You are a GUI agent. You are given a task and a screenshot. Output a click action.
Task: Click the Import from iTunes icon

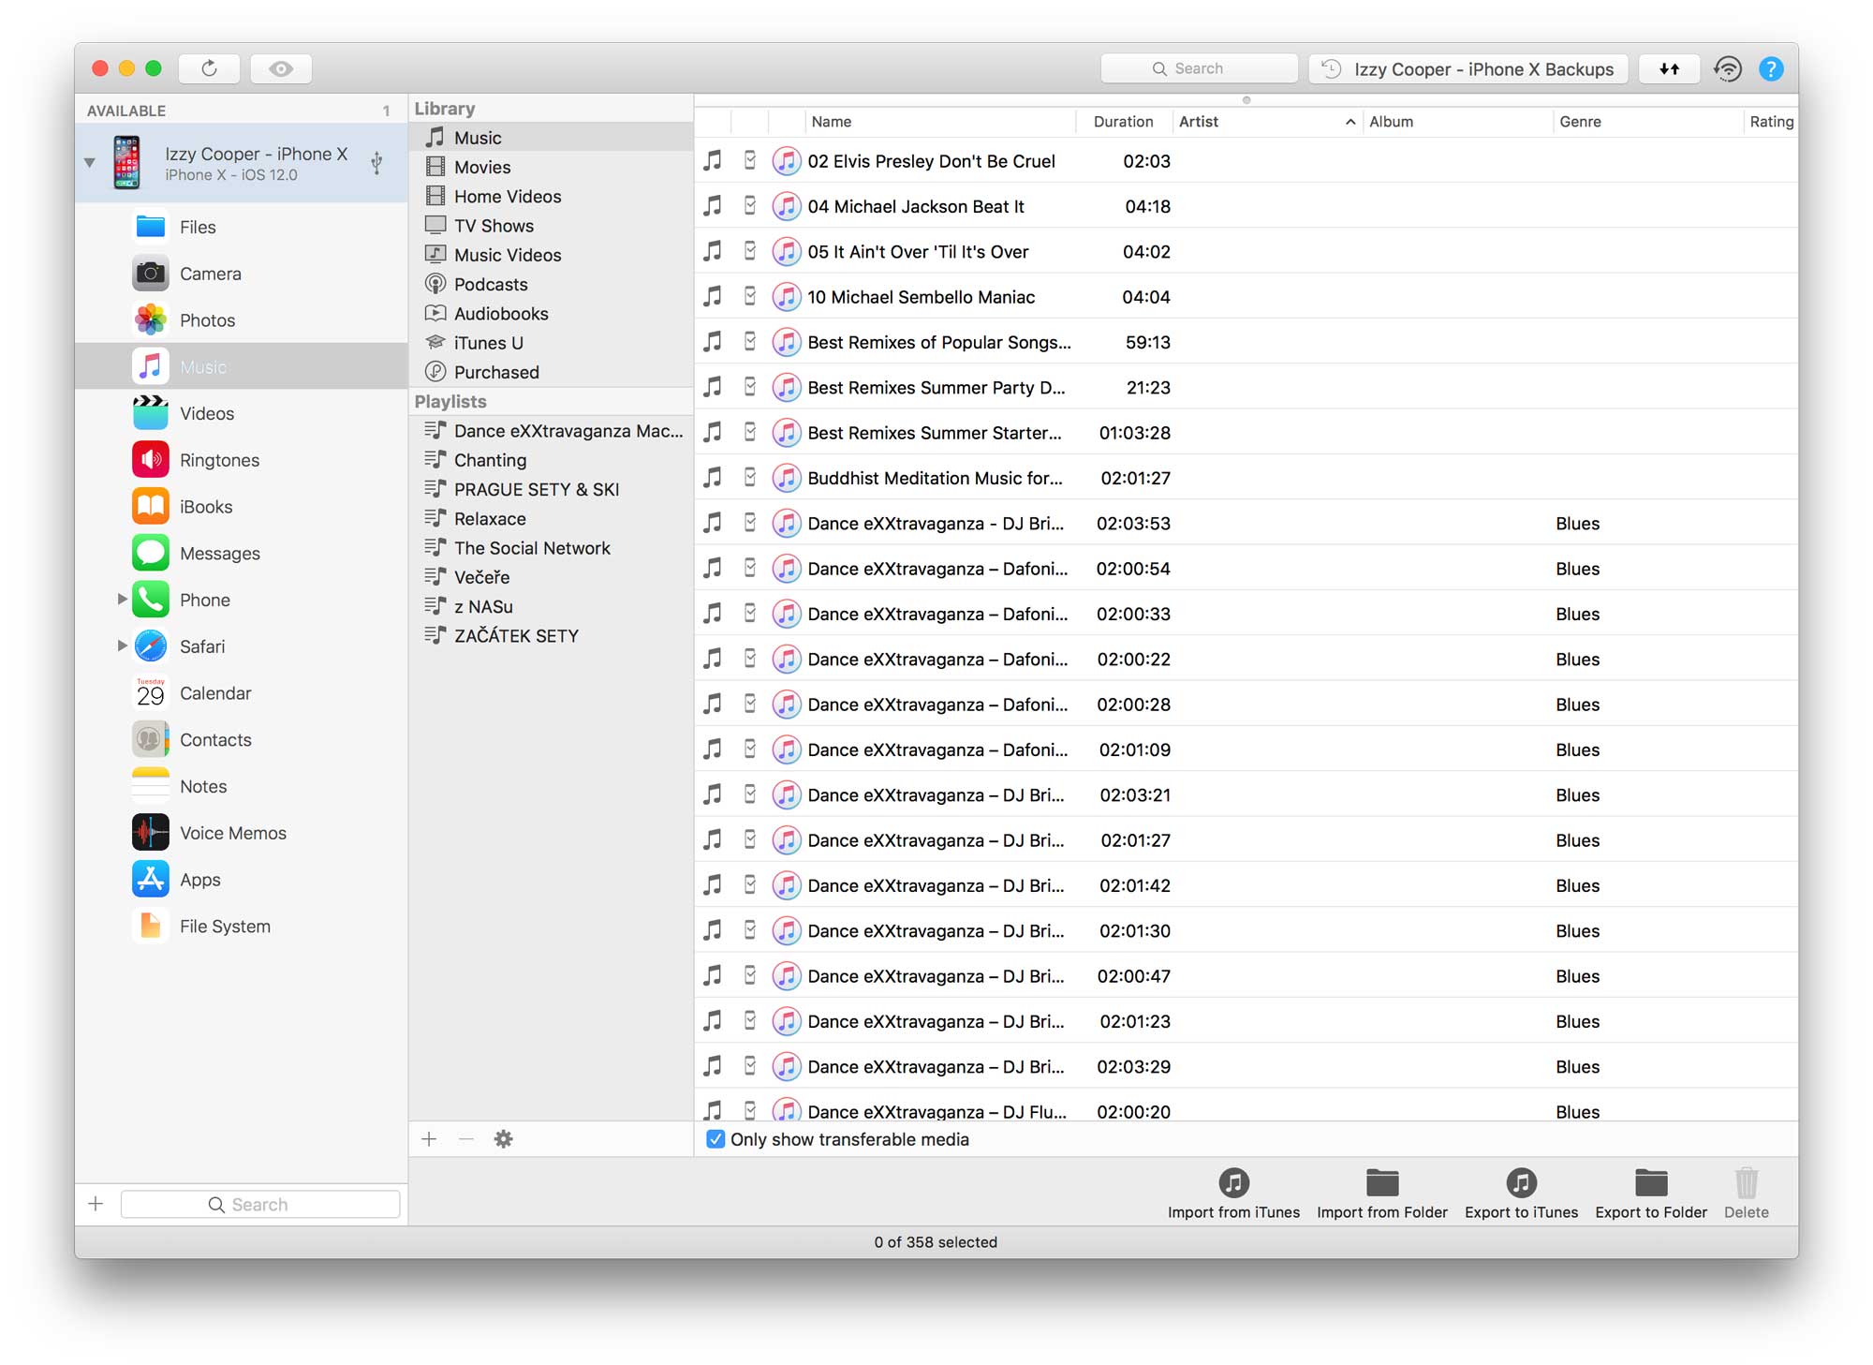click(1233, 1183)
